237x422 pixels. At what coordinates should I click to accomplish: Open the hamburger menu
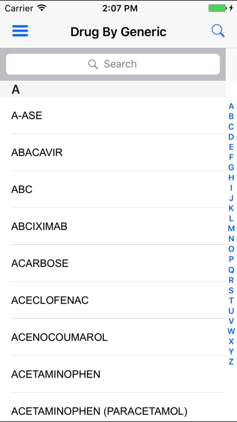tap(20, 31)
